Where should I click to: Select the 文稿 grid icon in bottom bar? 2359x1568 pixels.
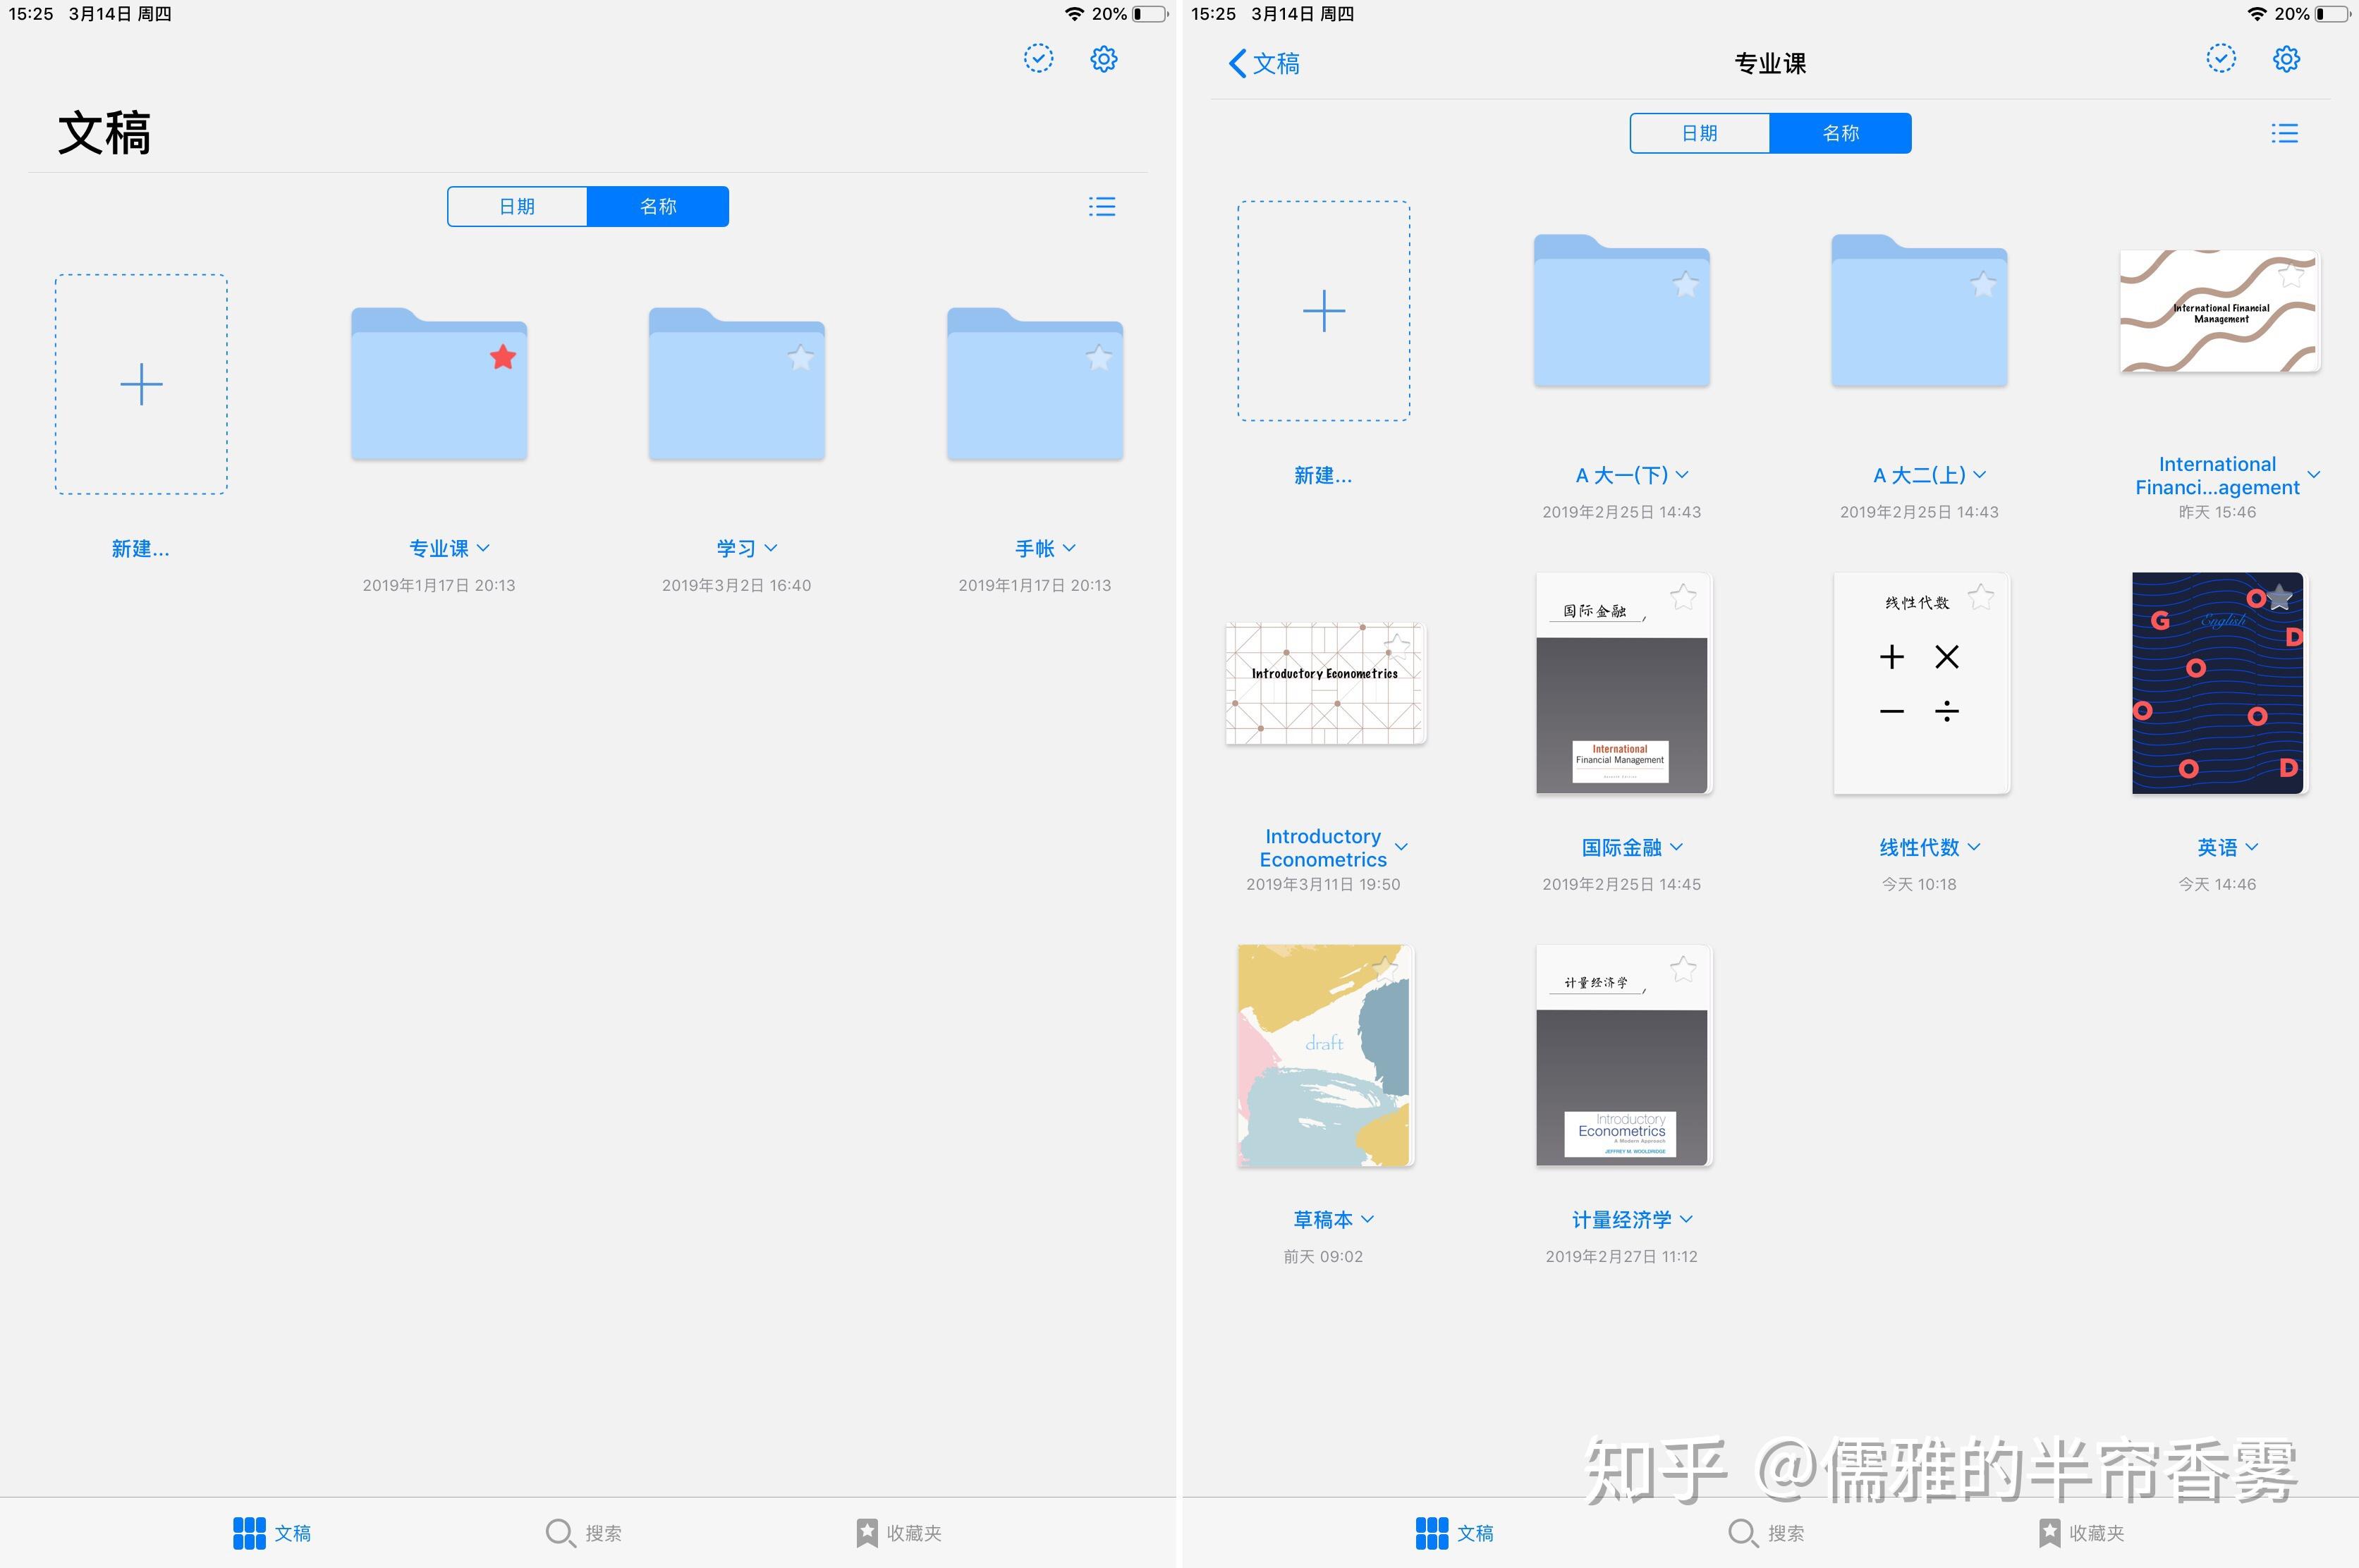1455,1532
